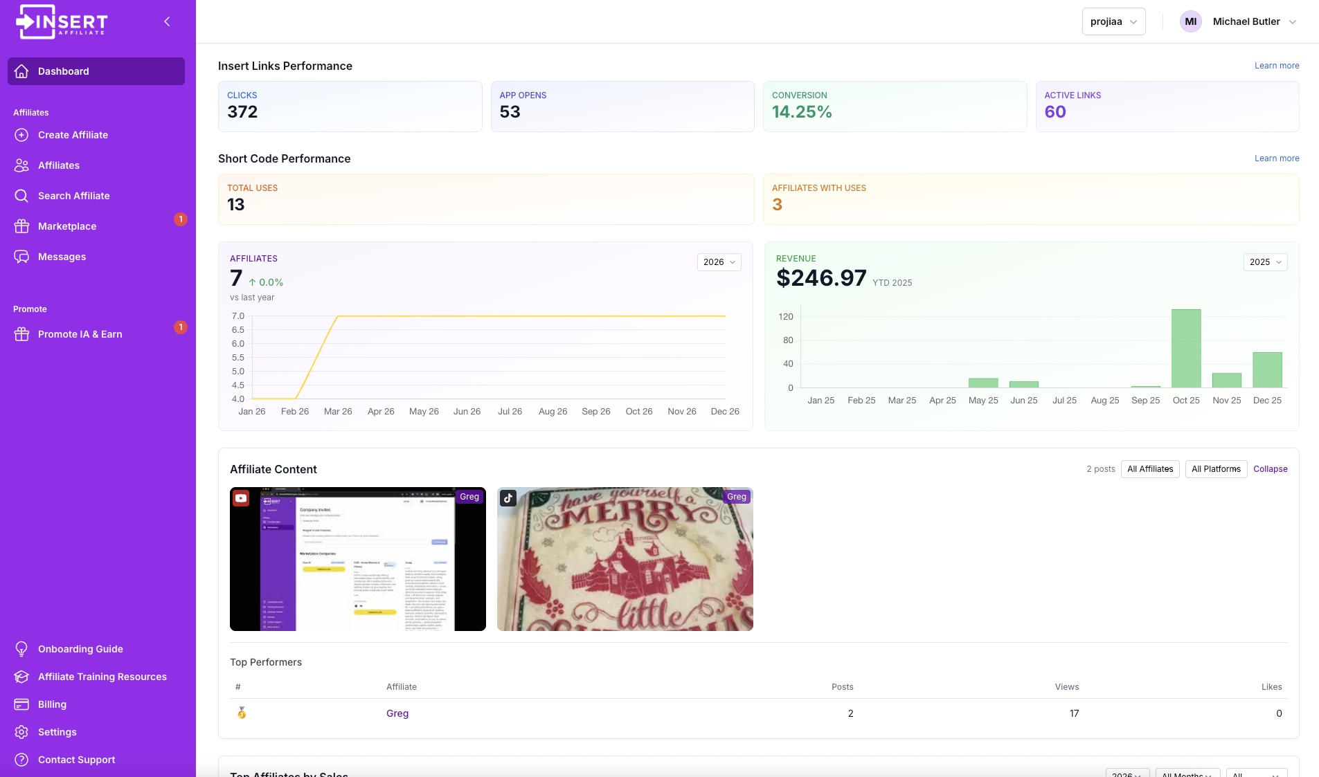Click the Billing card icon
This screenshot has width=1319, height=777.
(x=21, y=704)
